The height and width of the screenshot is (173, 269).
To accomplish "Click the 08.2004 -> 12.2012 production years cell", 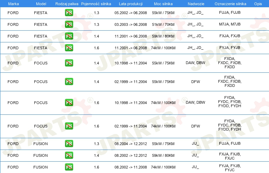I will [x=130, y=144].
